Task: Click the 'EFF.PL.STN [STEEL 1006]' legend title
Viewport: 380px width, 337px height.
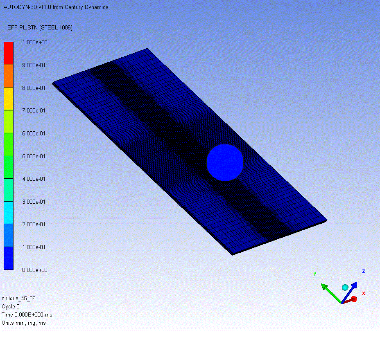Action: coord(40,27)
